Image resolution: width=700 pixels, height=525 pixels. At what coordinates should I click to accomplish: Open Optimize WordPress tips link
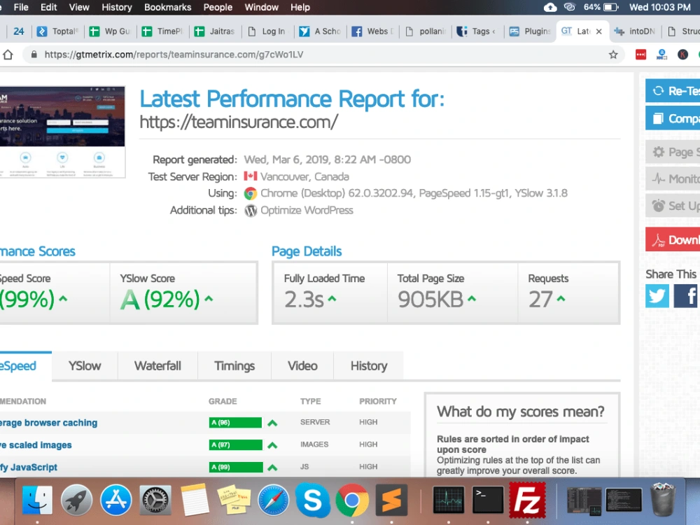coord(307,210)
